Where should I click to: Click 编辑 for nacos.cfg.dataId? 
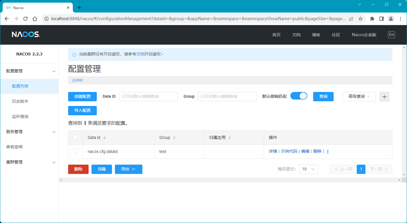coord(305,151)
